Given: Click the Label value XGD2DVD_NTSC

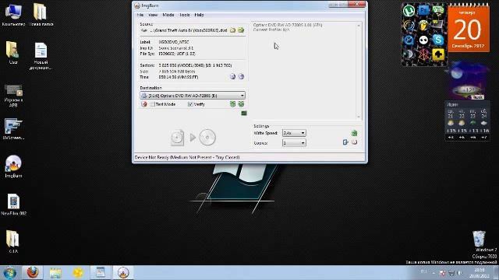Looking at the screenshot, I should click(x=174, y=42).
